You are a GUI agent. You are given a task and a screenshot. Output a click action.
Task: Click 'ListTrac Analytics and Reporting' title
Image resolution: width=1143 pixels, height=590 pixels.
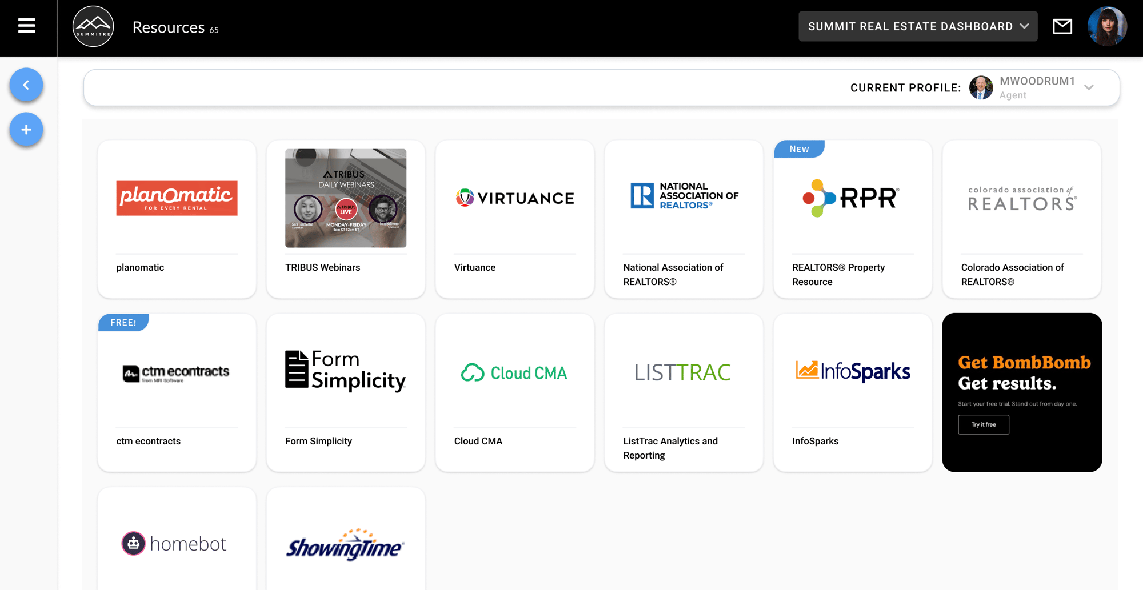pyautogui.click(x=670, y=448)
